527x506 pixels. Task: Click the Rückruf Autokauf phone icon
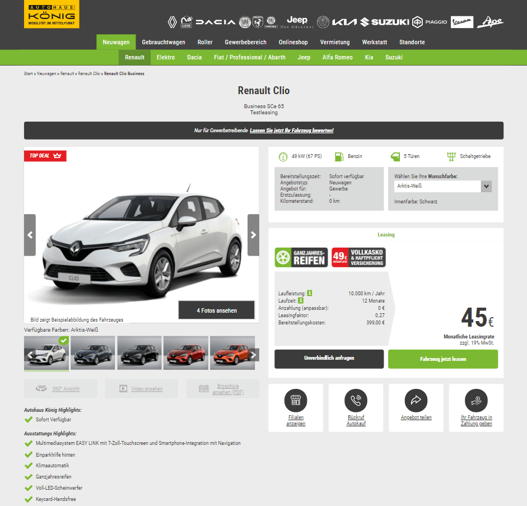pos(356,401)
